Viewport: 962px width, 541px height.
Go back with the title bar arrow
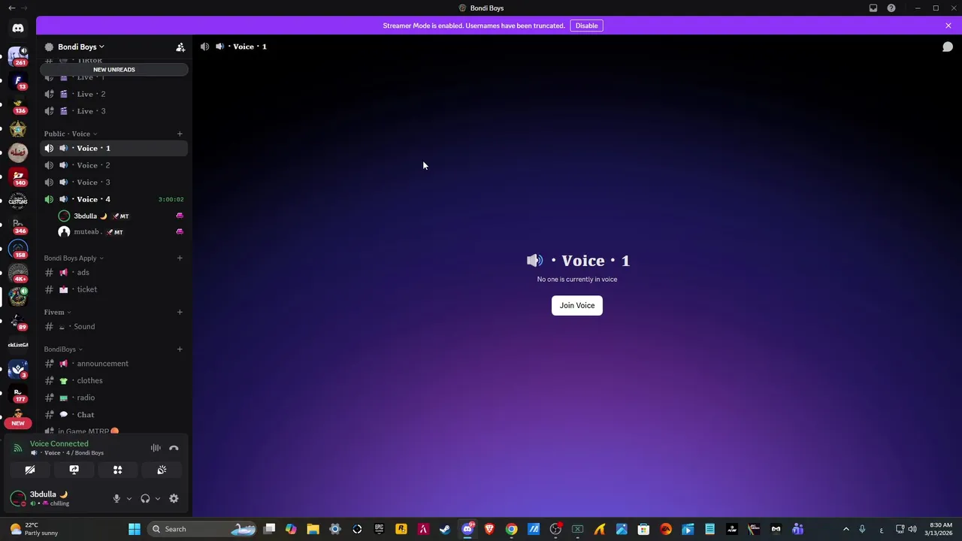(11, 8)
